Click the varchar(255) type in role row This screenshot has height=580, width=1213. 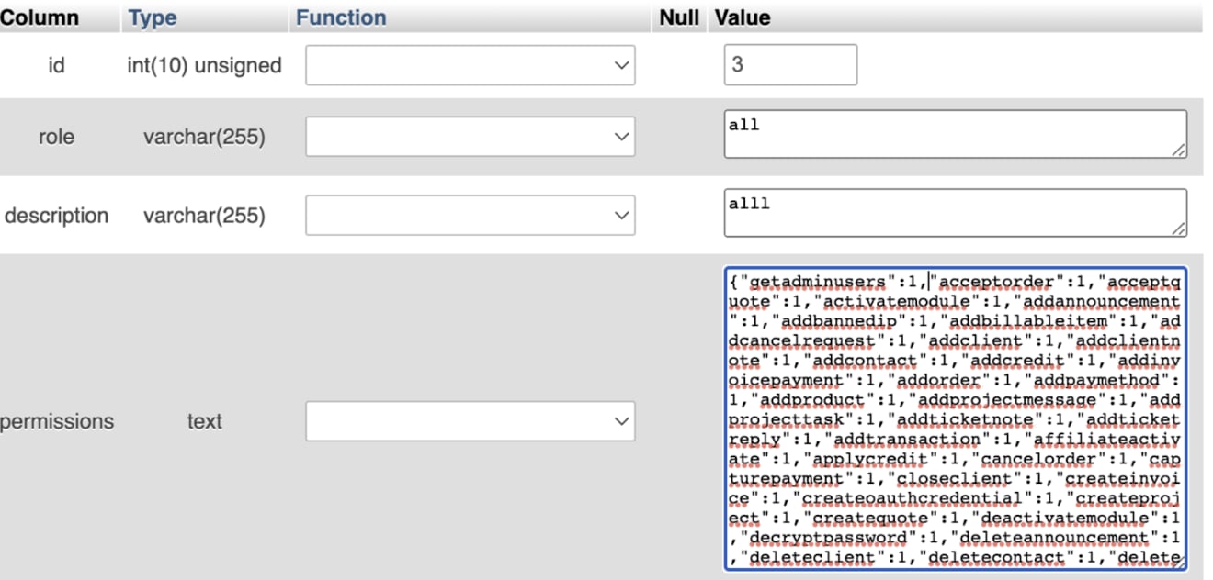tap(204, 137)
